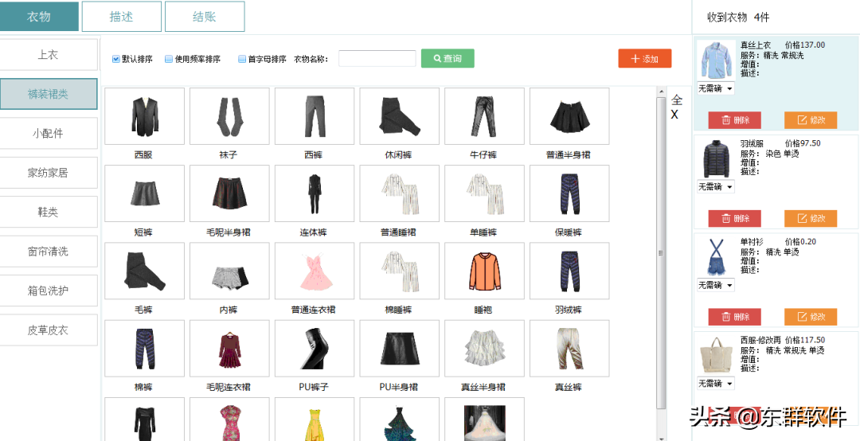The width and height of the screenshot is (860, 441).
Task: Select the 普通睡裙 nightdress item
Action: [399, 193]
